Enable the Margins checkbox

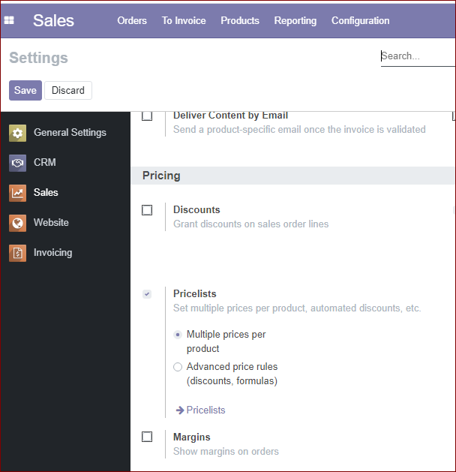click(x=147, y=437)
